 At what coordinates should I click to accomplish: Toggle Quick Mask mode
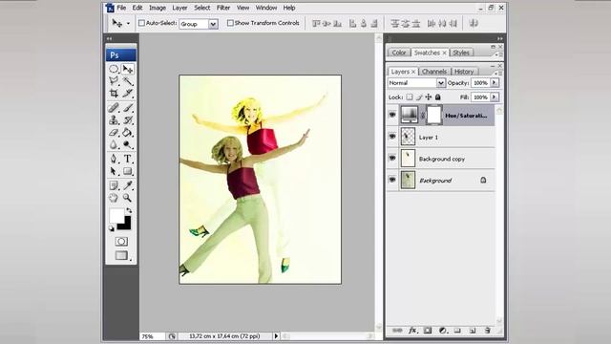121,242
